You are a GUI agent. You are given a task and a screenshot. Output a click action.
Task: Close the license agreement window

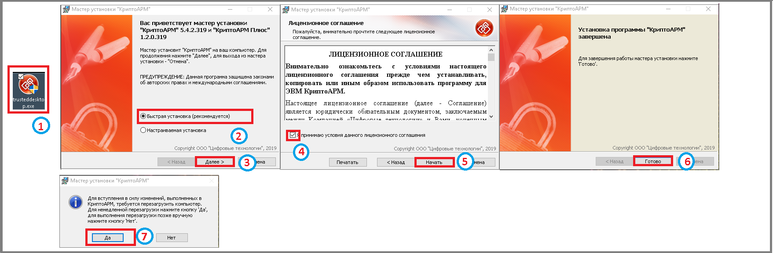coord(489,10)
